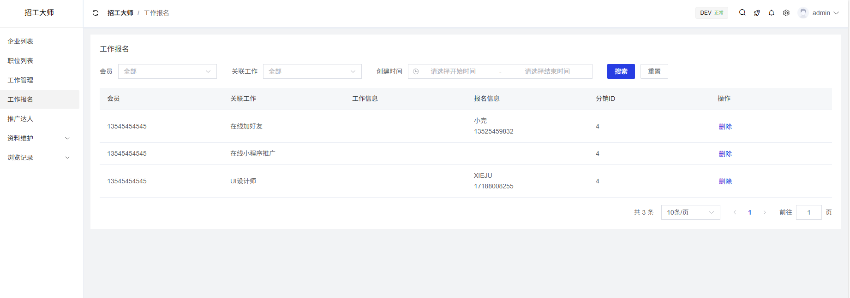Expand the 浏览记录 sidebar submenu
The image size is (850, 298).
[39, 158]
